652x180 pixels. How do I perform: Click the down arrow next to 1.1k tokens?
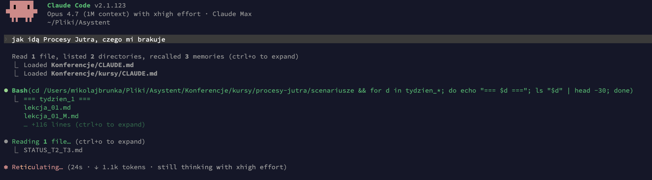(x=96, y=167)
